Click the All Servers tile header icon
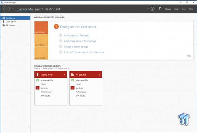Viewport: 197px width, 133px height. coord(73,75)
